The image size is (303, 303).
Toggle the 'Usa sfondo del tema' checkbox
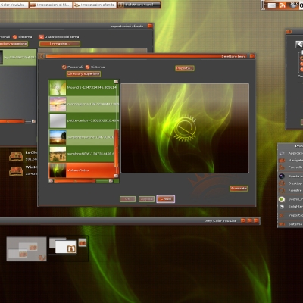click(x=41, y=37)
